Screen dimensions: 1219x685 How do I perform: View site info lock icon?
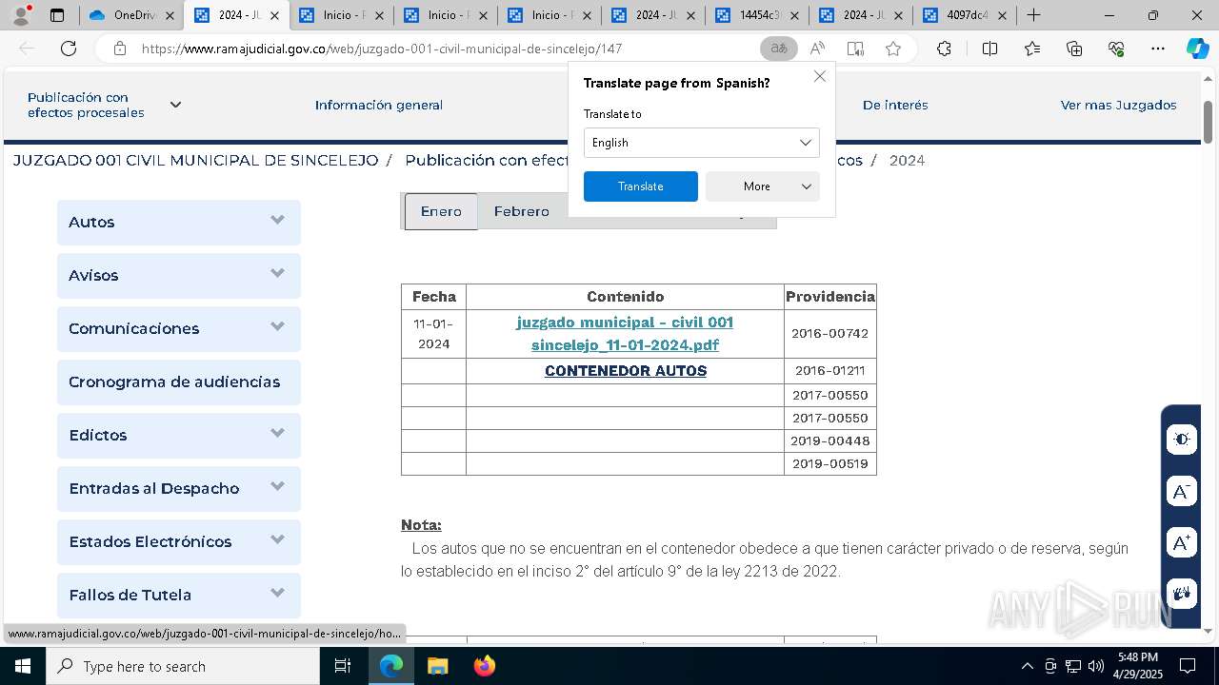tap(119, 49)
